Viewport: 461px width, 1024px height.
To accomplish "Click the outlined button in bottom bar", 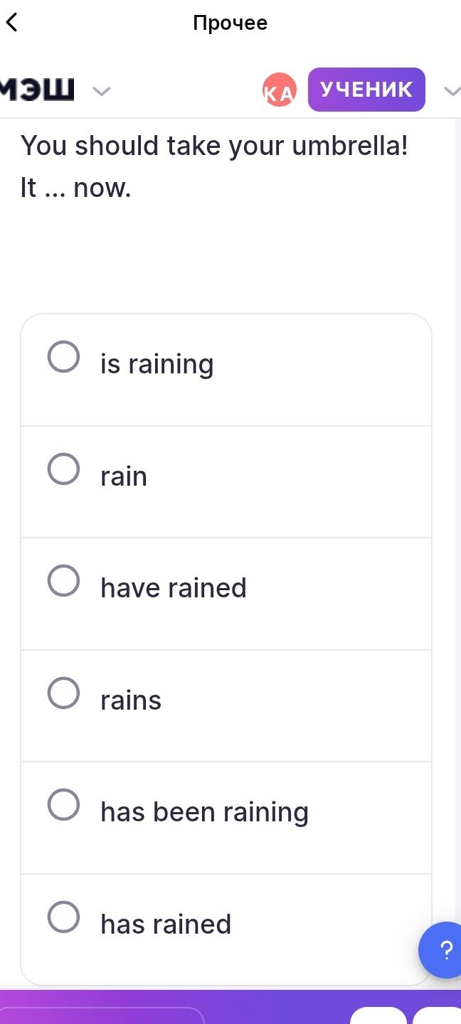I will [x=102, y=1015].
